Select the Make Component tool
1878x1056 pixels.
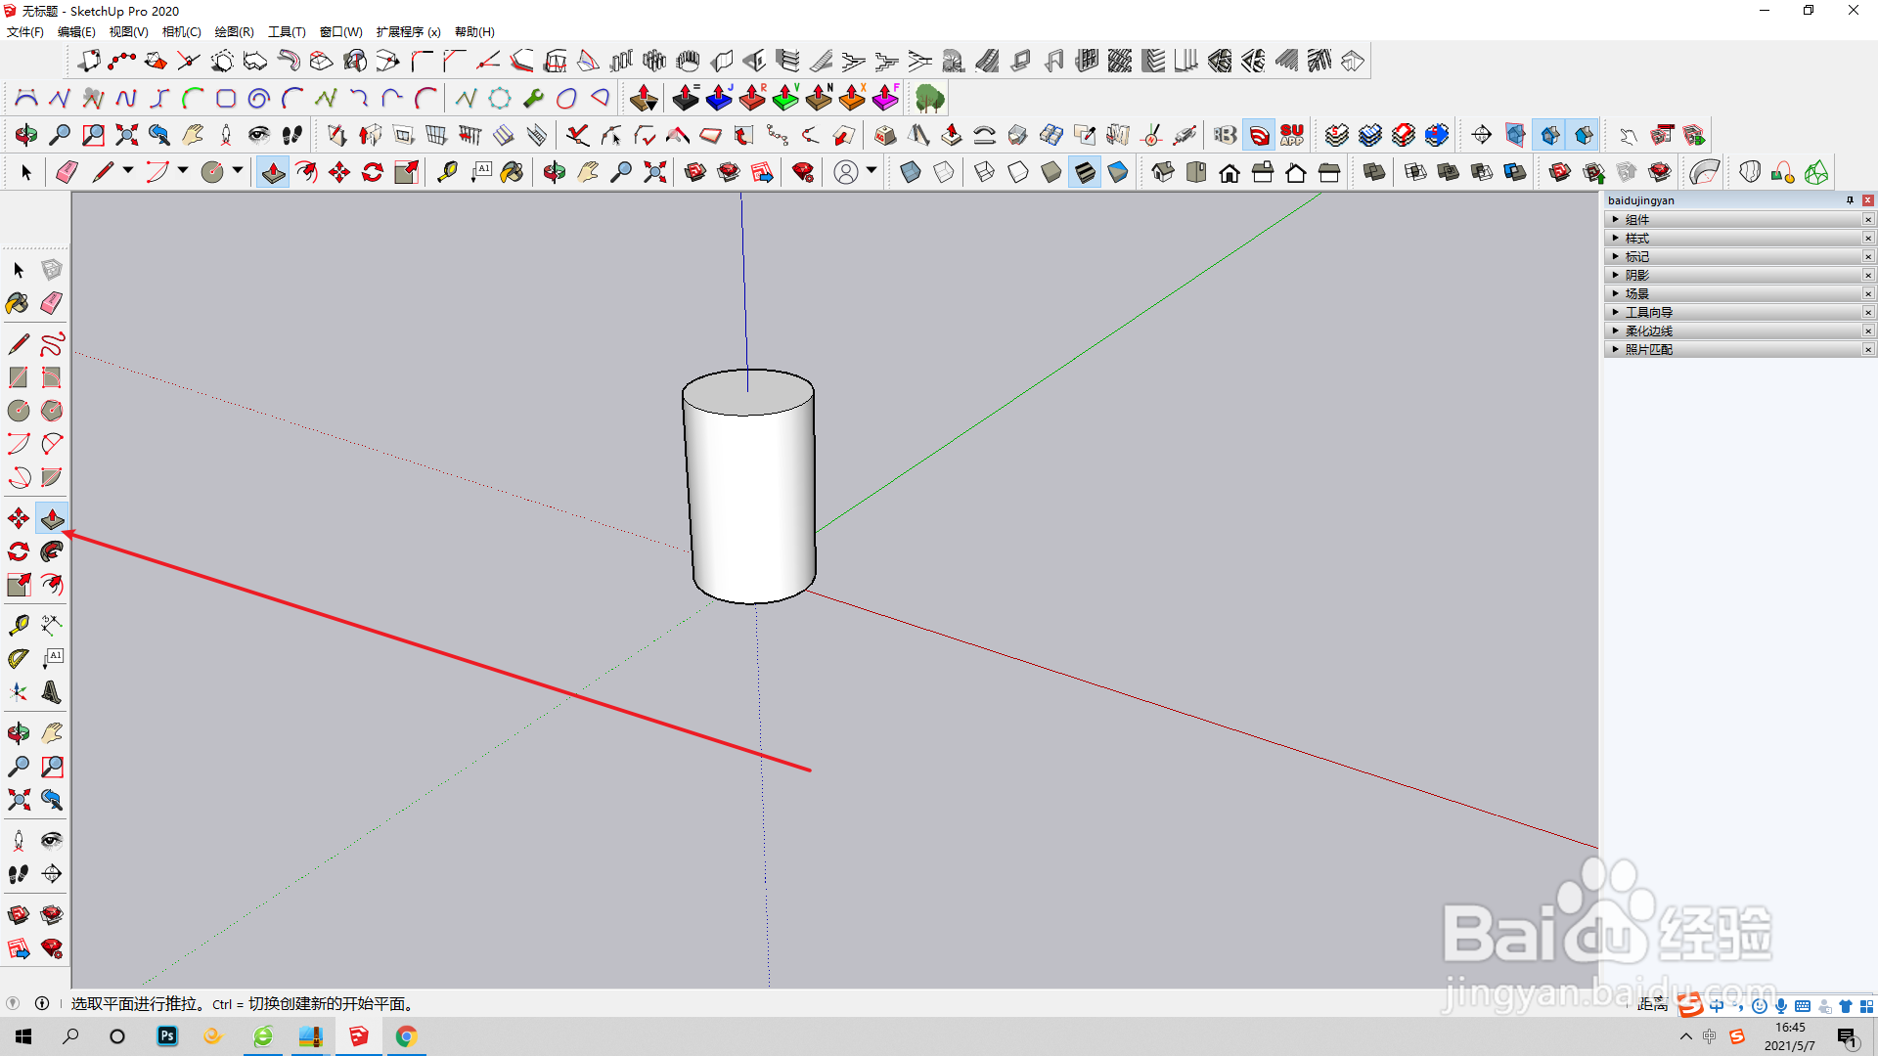coord(52,270)
